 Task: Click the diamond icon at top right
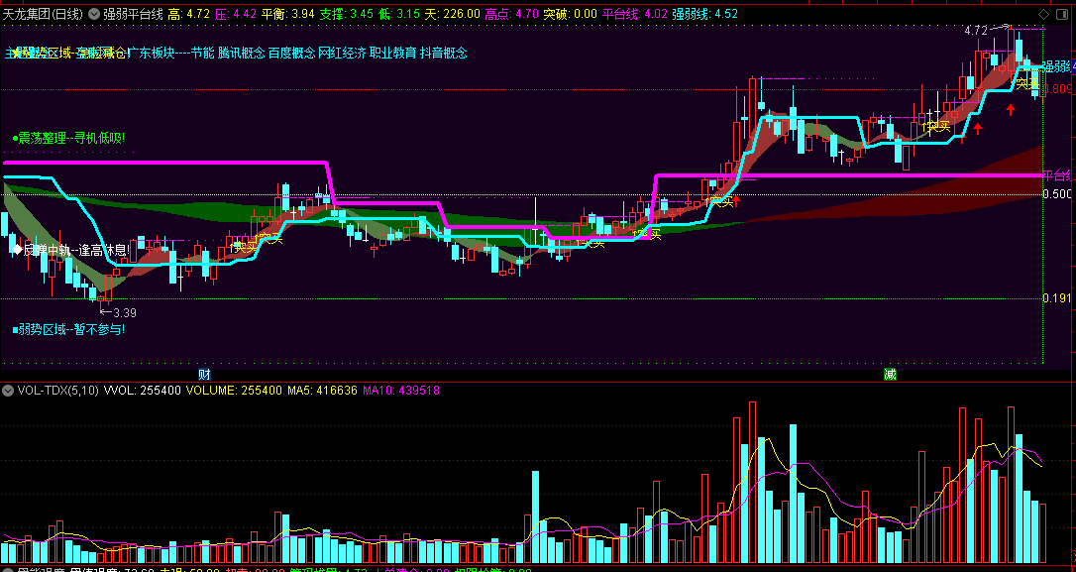coord(1043,14)
